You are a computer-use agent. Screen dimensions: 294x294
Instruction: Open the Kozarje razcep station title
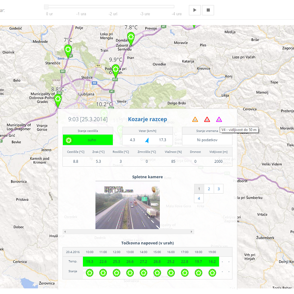(147, 119)
